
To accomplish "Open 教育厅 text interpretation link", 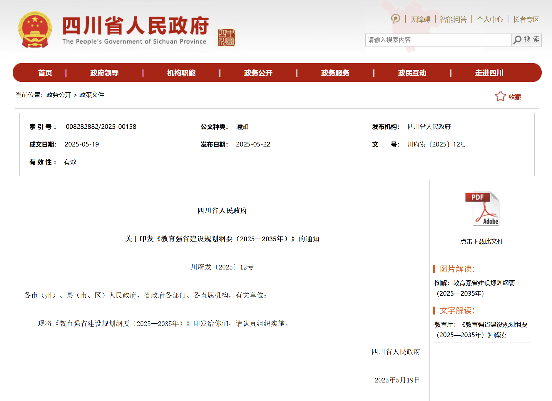I will pos(480,330).
